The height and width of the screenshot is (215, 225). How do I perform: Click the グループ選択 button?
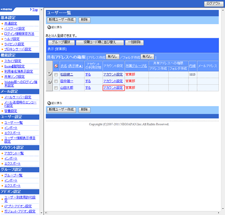point(61,42)
